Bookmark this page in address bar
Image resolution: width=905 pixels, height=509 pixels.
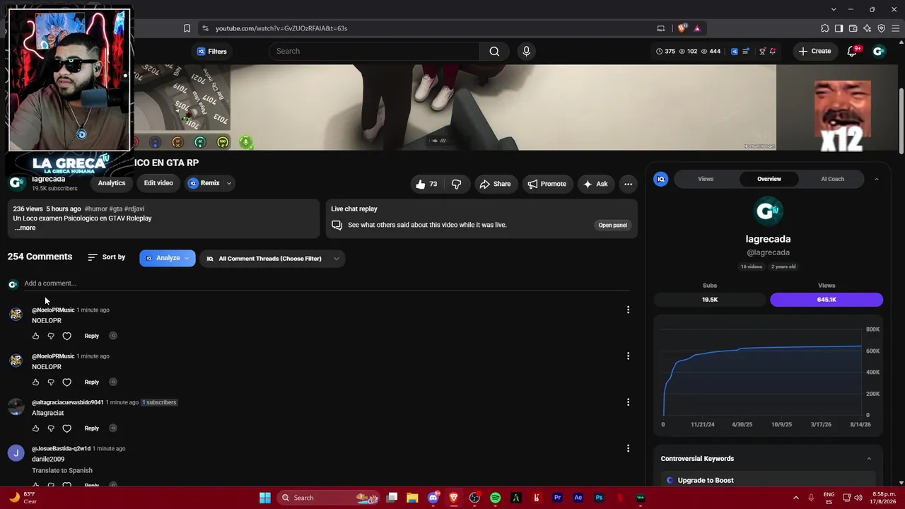pos(187,28)
